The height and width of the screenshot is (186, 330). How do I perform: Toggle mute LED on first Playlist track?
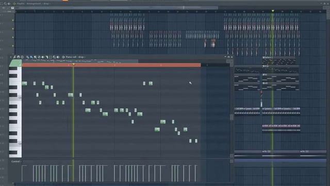point(13,20)
